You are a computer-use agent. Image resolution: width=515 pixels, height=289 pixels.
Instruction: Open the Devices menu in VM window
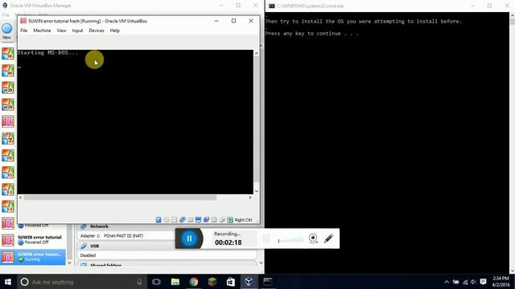click(x=97, y=31)
